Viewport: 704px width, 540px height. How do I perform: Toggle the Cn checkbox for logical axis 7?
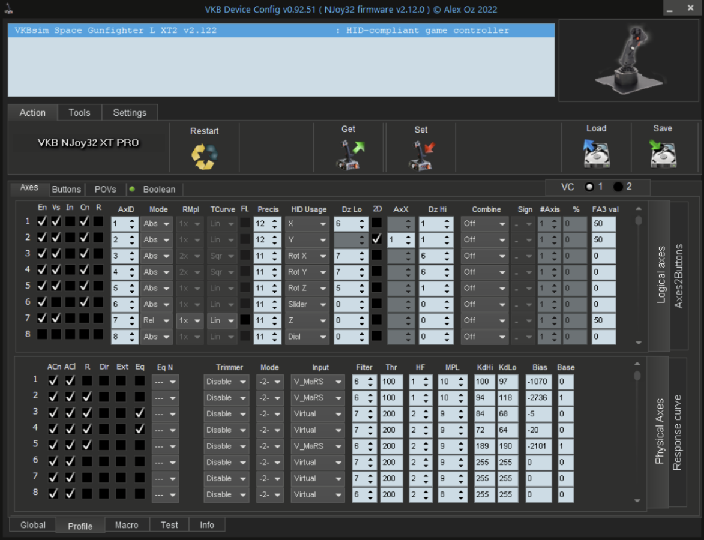tap(85, 318)
